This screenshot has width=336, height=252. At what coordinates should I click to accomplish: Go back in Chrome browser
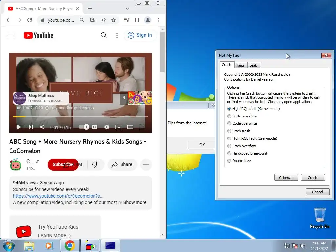[9, 20]
